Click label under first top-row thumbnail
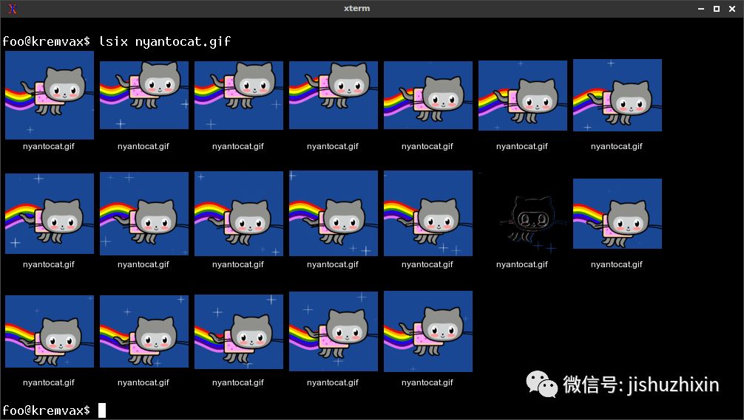This screenshot has width=744, height=420. pos(48,146)
